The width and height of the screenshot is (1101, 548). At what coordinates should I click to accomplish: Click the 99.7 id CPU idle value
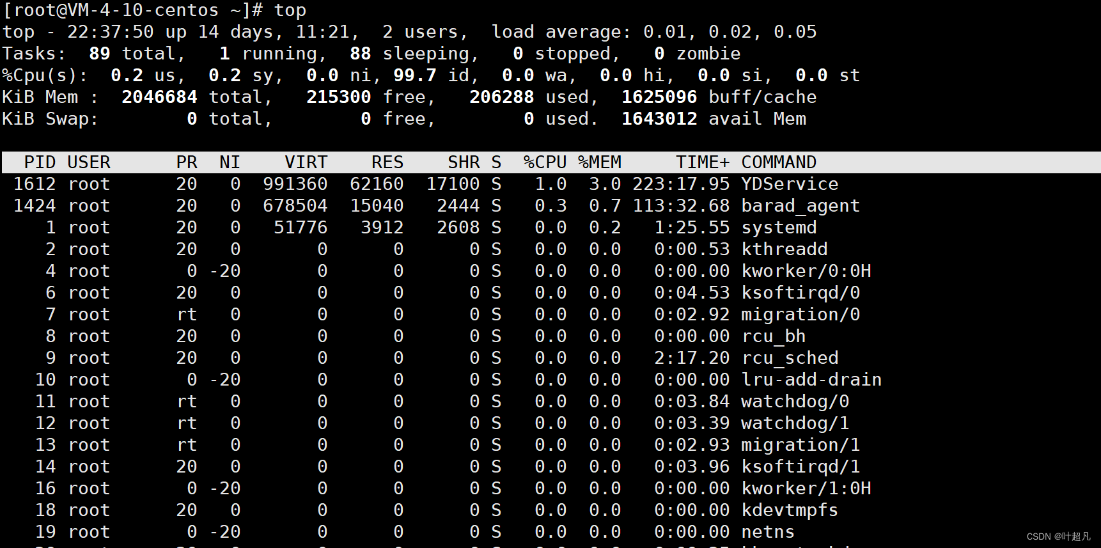pos(415,75)
